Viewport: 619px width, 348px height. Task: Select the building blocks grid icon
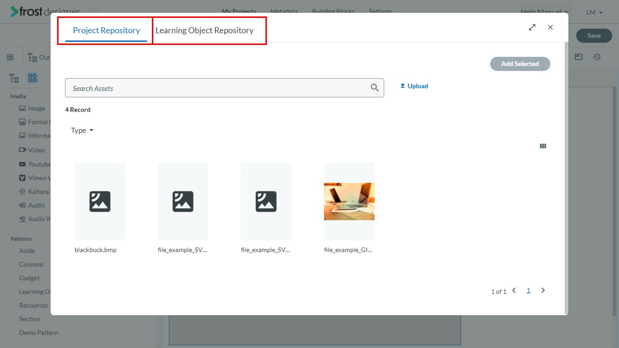[x=32, y=78]
